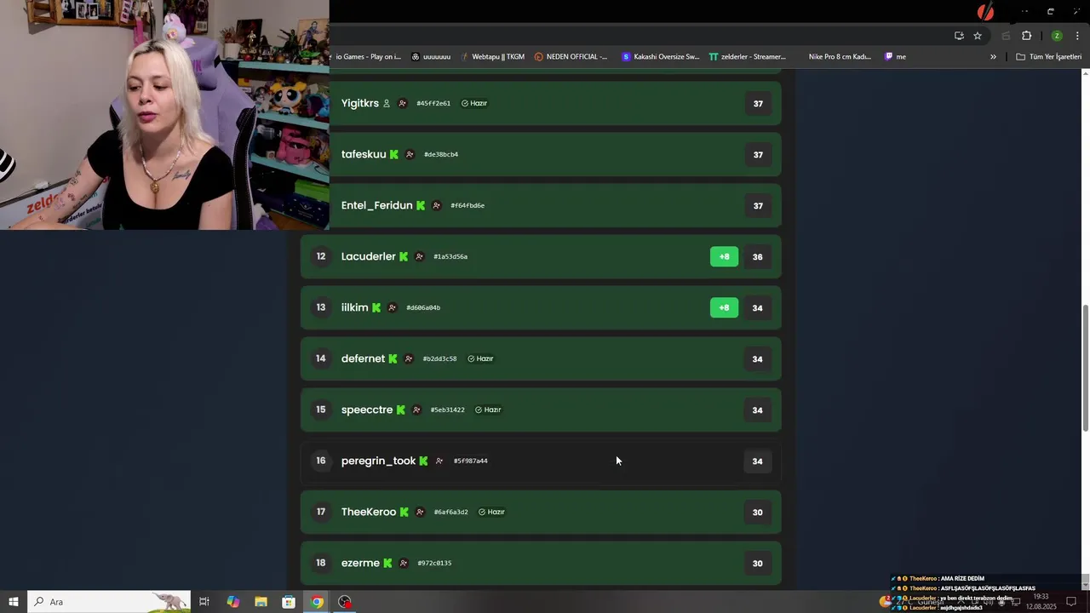Open Task View on the taskbar
Screen dimensions: 1090x613
tap(204, 602)
